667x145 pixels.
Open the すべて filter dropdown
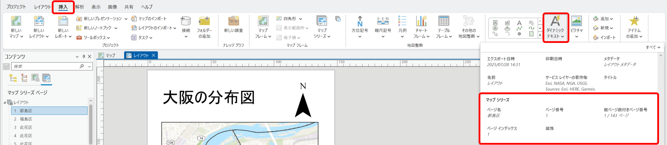click(653, 47)
